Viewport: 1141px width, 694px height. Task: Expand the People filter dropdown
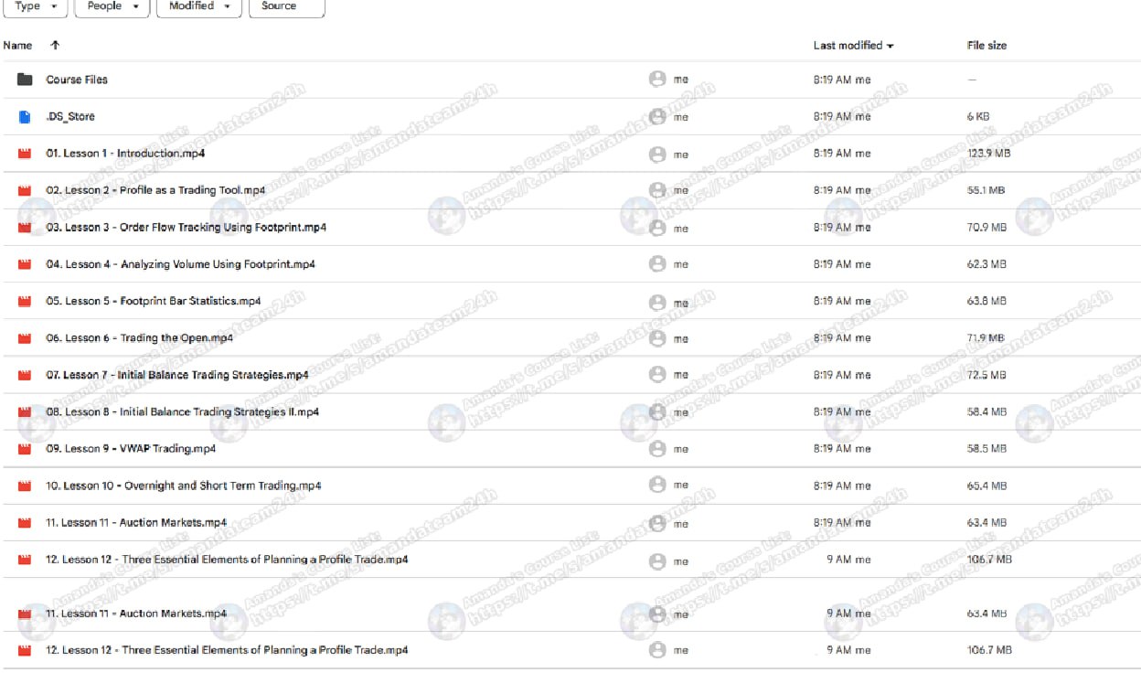[x=112, y=6]
